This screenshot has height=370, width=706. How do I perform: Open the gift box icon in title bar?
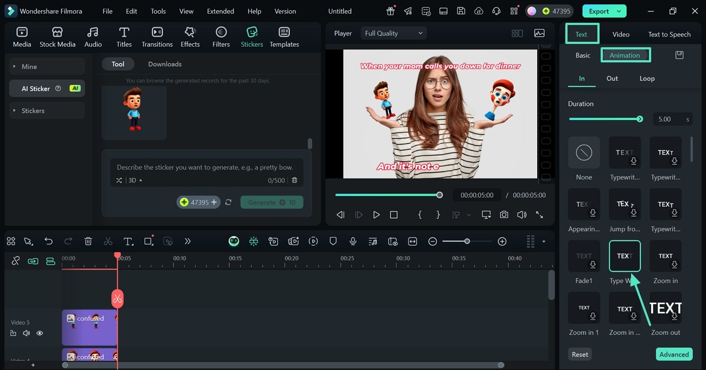pos(390,11)
